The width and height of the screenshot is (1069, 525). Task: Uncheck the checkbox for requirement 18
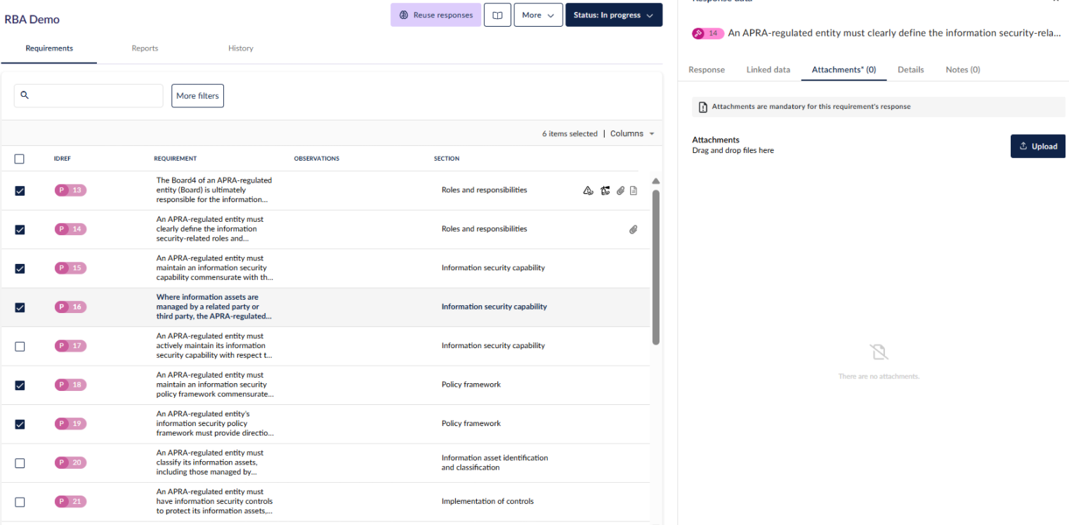click(x=20, y=385)
